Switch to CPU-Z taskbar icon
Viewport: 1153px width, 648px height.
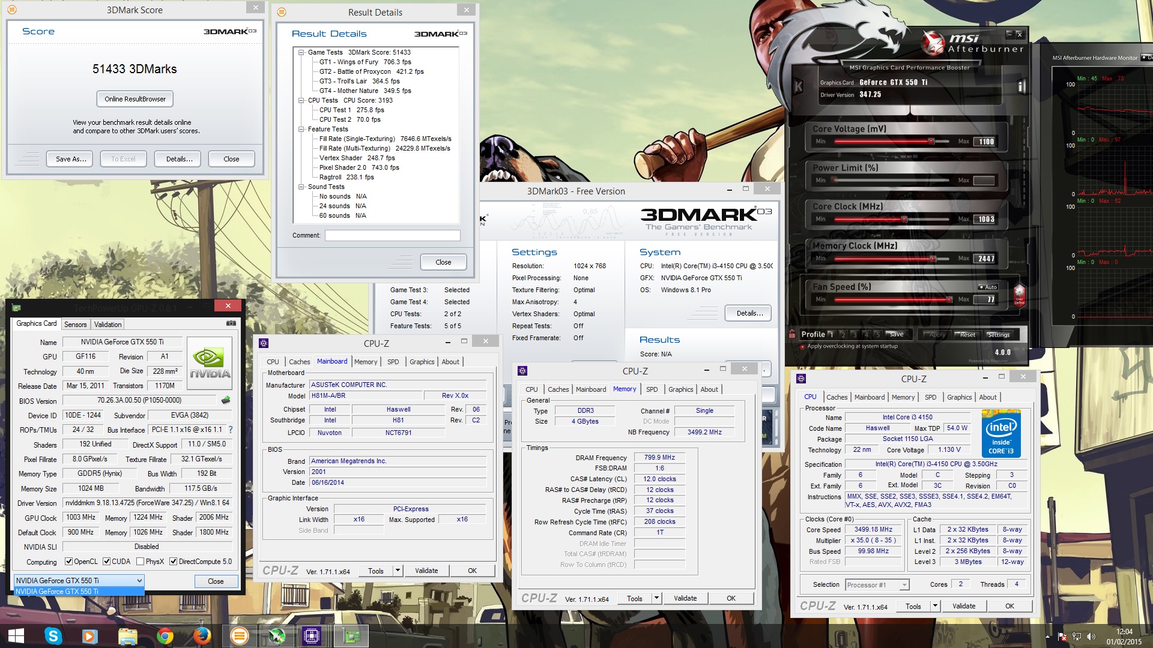click(312, 635)
